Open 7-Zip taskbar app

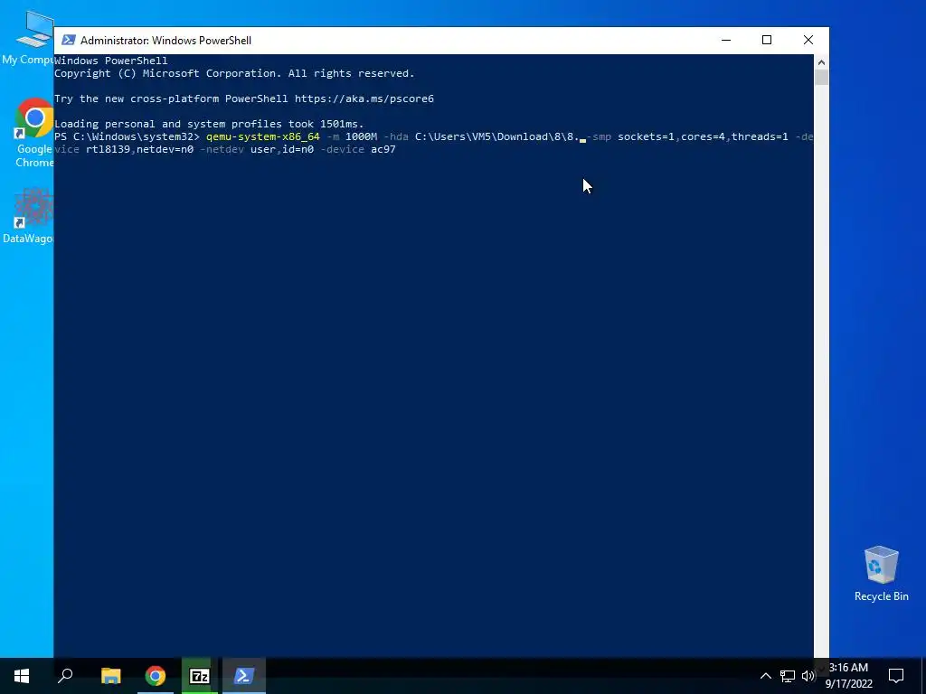click(199, 676)
